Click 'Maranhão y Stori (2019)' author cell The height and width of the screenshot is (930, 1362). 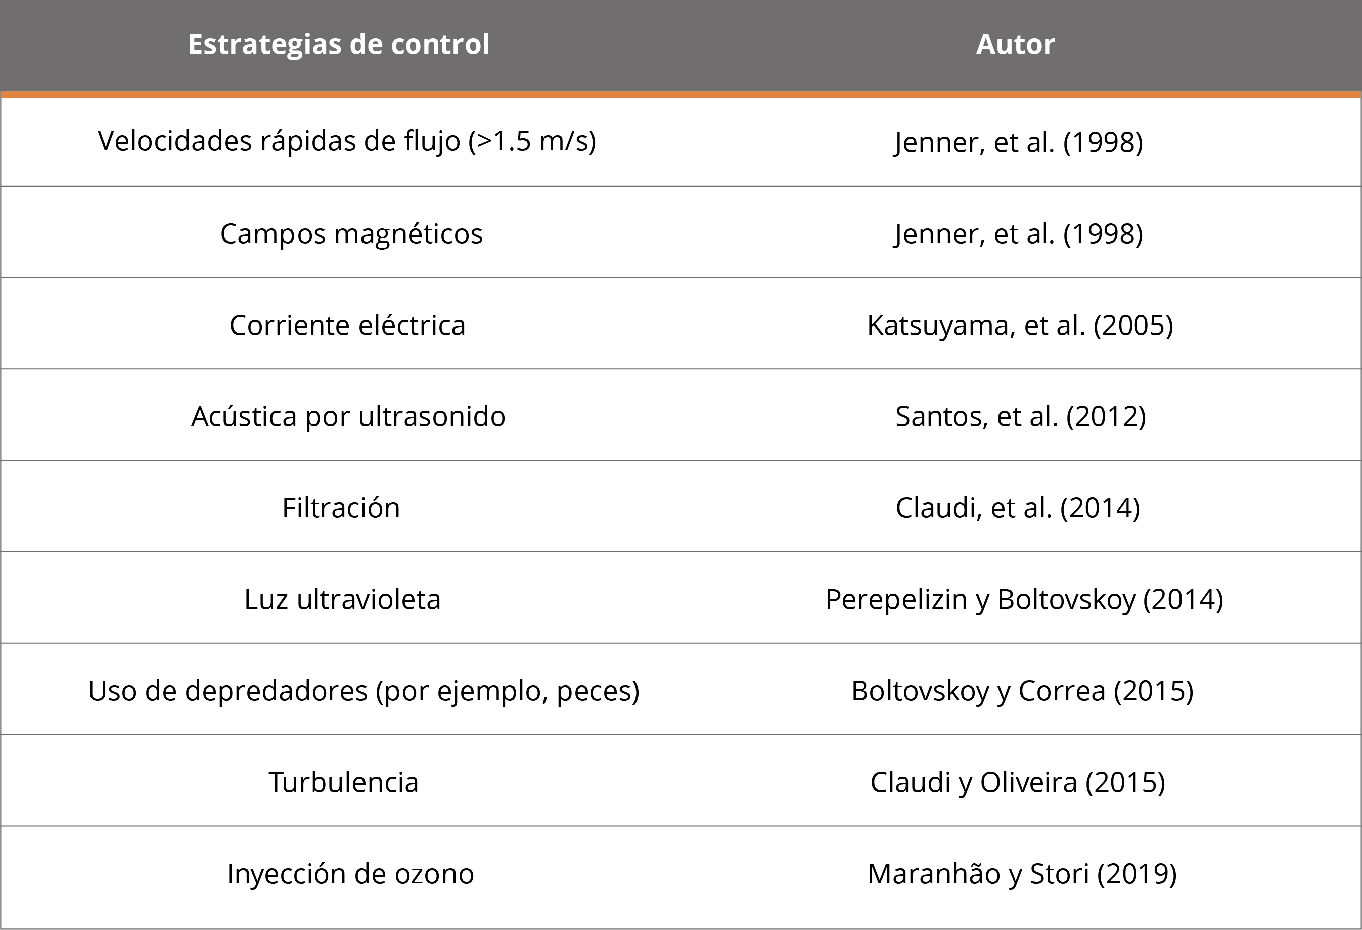tap(1022, 874)
